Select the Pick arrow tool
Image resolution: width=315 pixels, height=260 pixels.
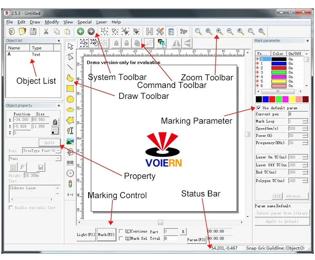click(x=70, y=46)
